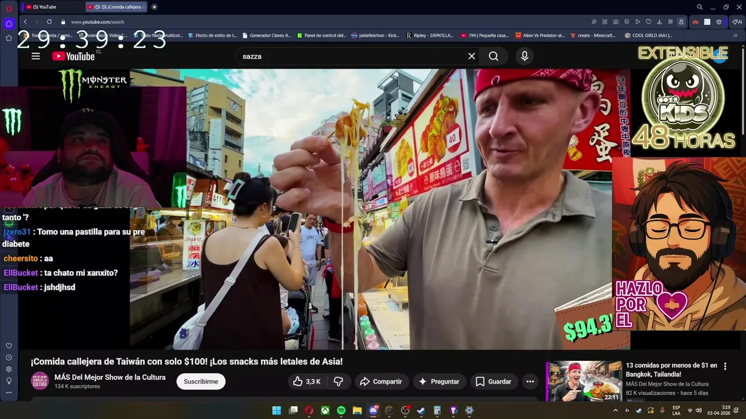
Task: Go back in browser history
Action: [25, 22]
